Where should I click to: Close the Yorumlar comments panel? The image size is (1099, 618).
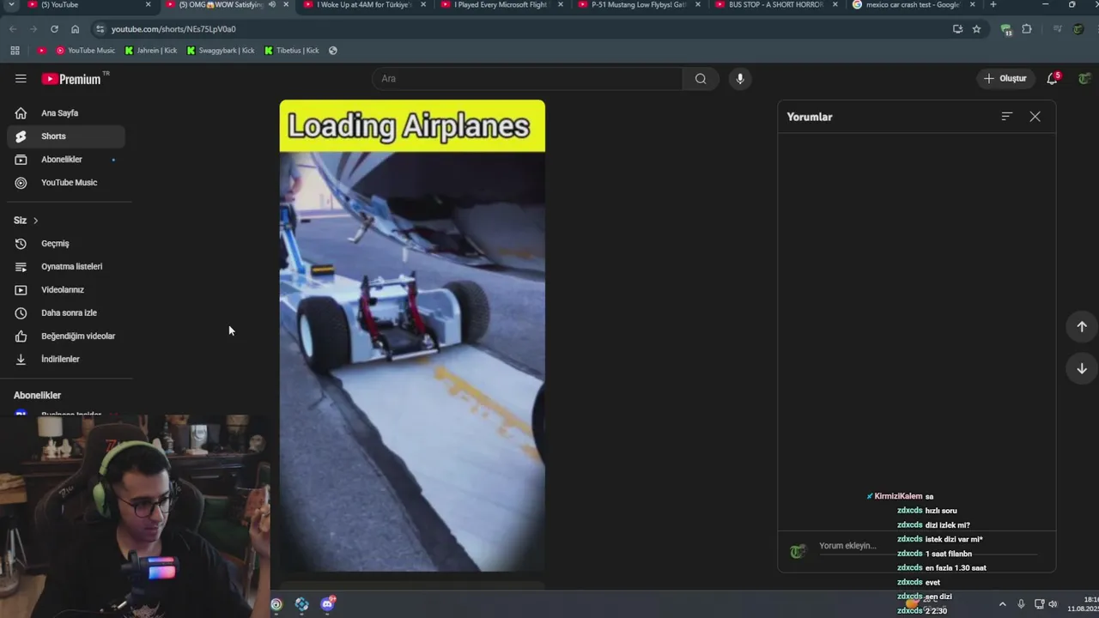tap(1035, 116)
